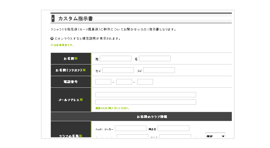Click the 姓 last name input field
Viewport: 270px width, 148px height.
[x=116, y=58]
